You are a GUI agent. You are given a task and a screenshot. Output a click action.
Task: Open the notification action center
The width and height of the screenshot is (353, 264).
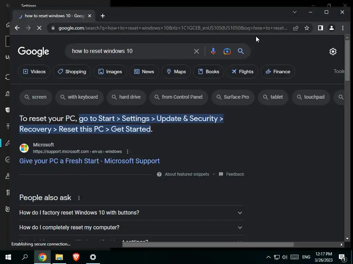(342, 257)
